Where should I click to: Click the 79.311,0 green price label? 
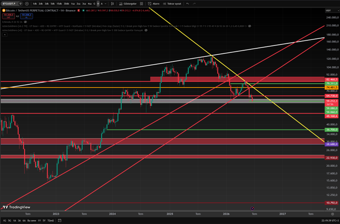click(331, 83)
